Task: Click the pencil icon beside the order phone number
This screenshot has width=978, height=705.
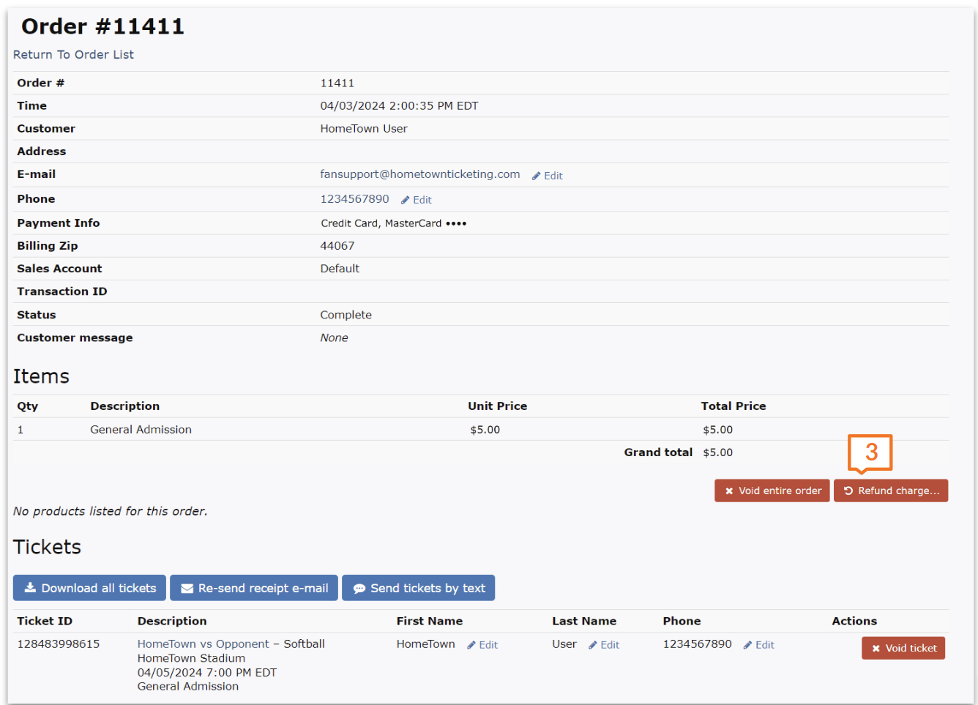Action: click(x=406, y=201)
